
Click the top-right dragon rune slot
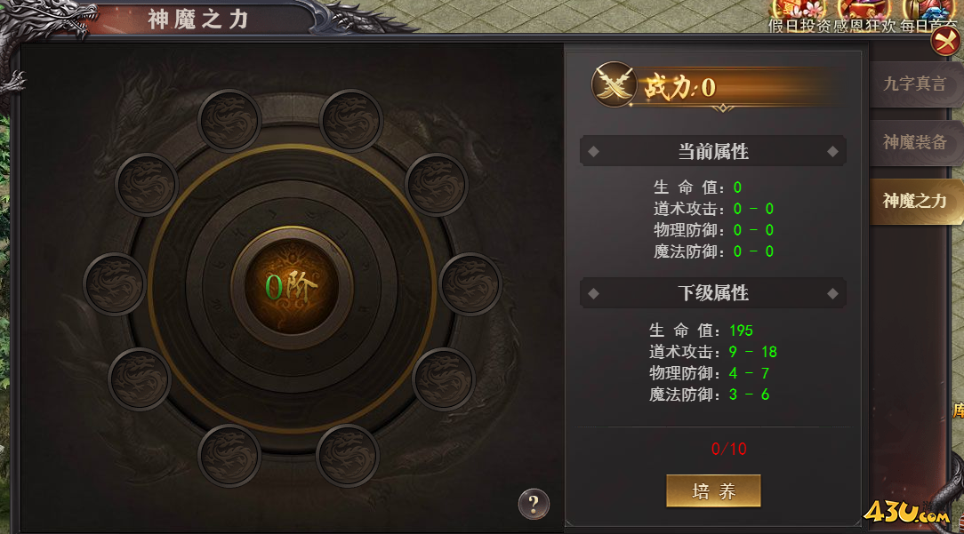(x=351, y=121)
